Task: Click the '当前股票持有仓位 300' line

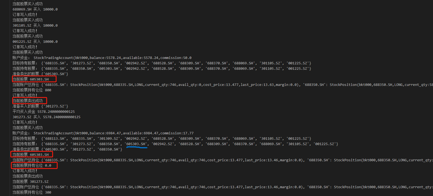Action: (x=32, y=192)
